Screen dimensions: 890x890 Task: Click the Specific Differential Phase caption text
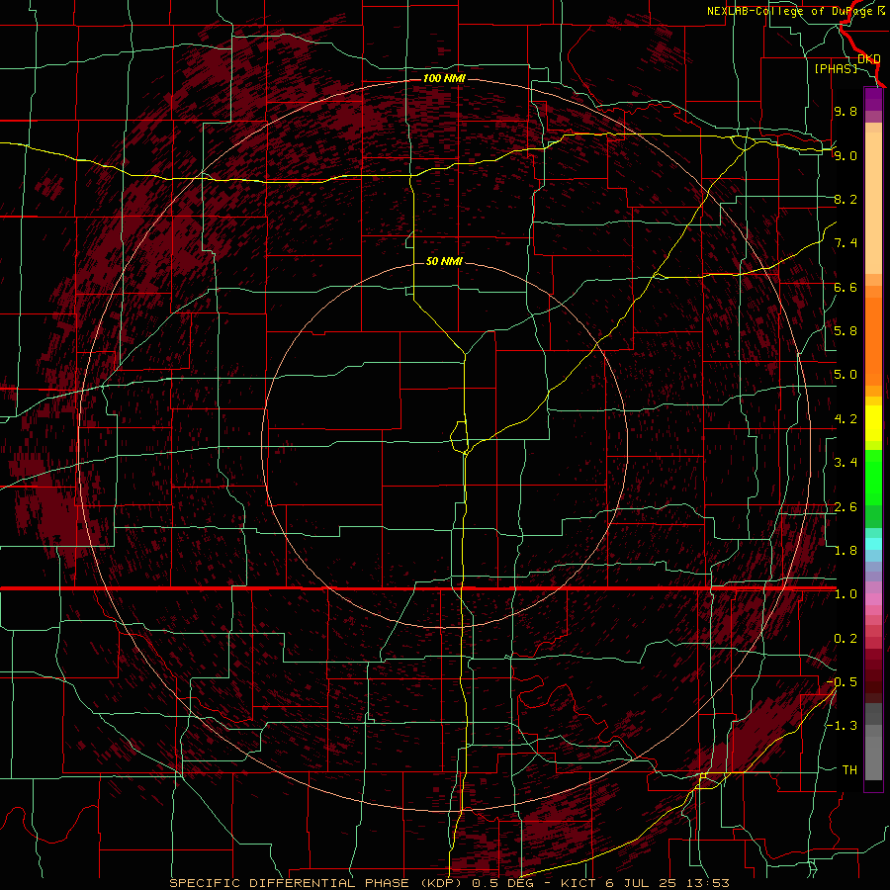pyautogui.click(x=449, y=883)
